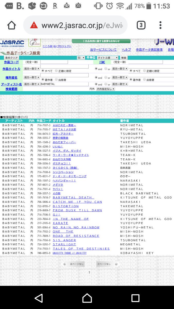Open the 50 results-per-page dropdown

click(81, 58)
